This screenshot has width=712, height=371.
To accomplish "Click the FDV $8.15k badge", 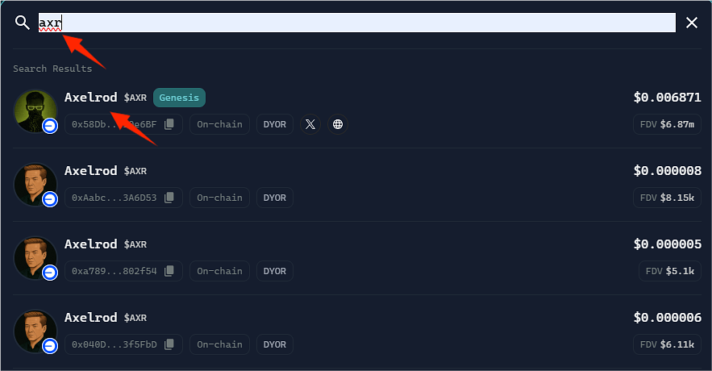I will [x=667, y=198].
